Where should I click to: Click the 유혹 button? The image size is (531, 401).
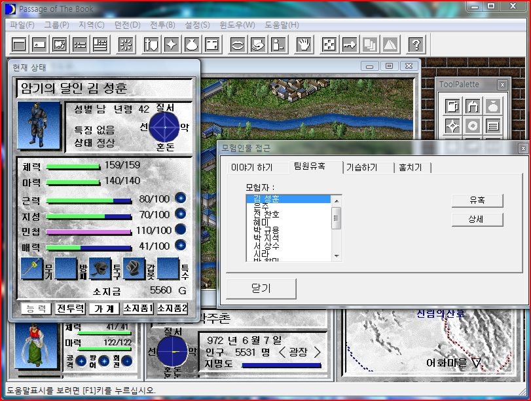(477, 200)
